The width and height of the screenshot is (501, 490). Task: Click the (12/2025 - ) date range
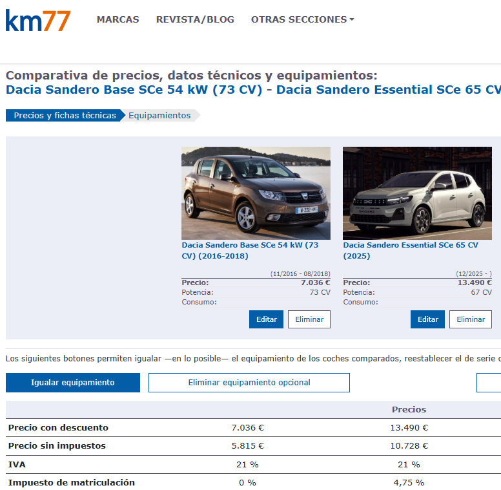[474, 274]
